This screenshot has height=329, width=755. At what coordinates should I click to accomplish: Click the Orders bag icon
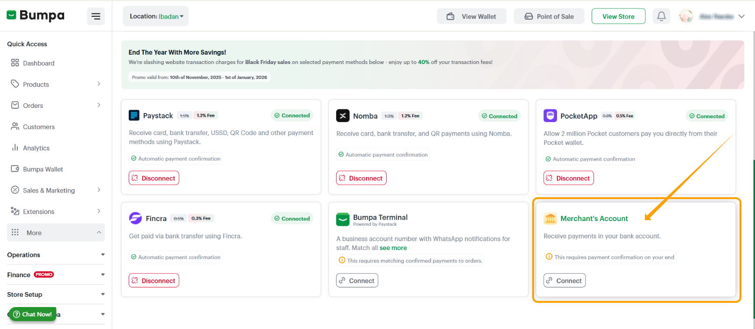click(x=15, y=105)
